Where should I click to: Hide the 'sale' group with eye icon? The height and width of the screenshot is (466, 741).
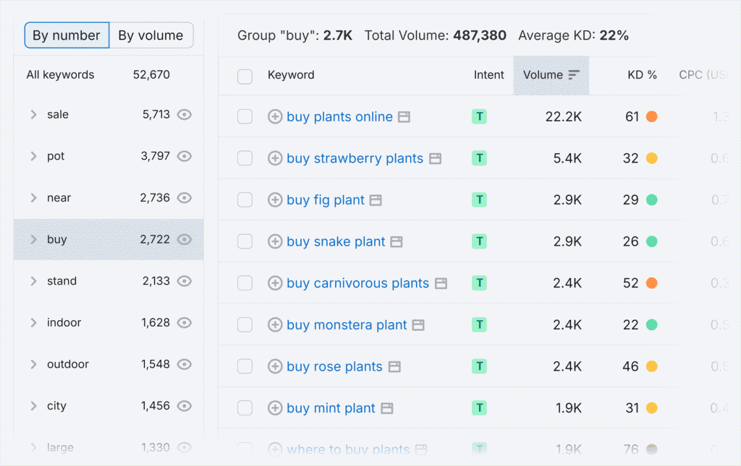tap(185, 115)
